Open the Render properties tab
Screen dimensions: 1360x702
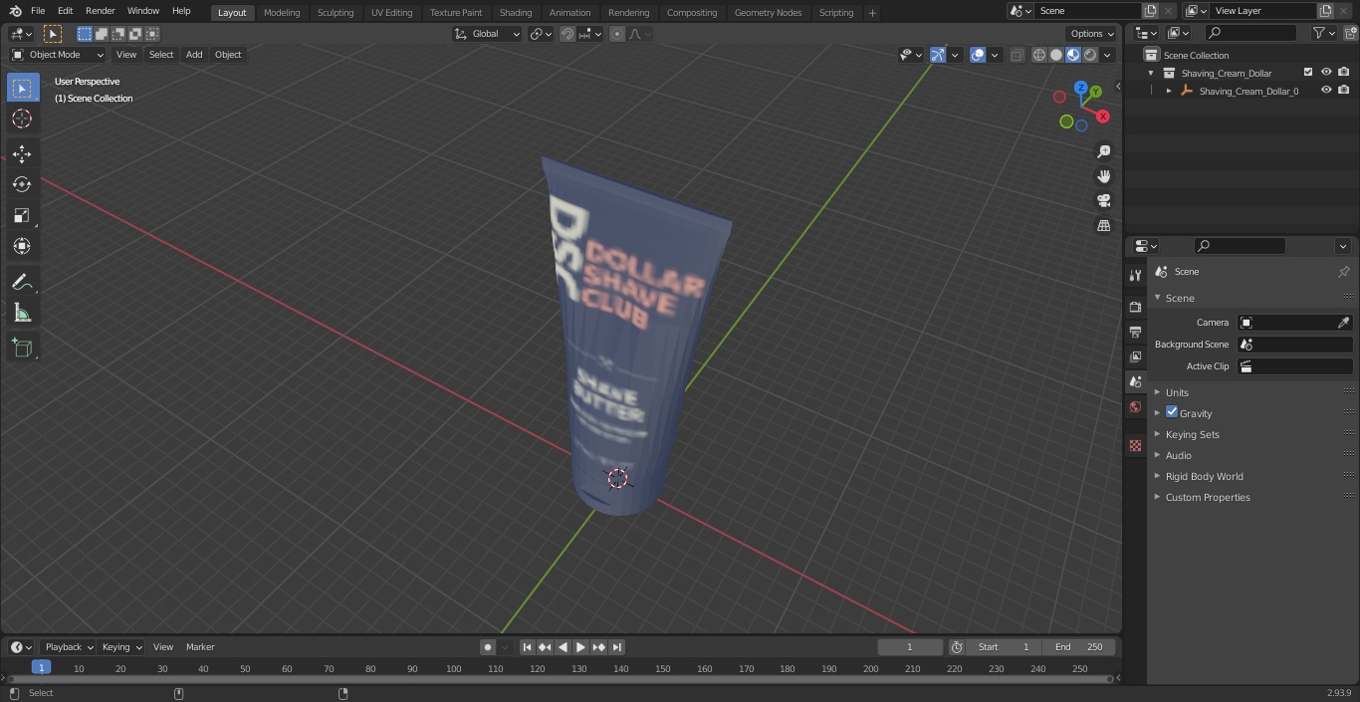pyautogui.click(x=1135, y=307)
